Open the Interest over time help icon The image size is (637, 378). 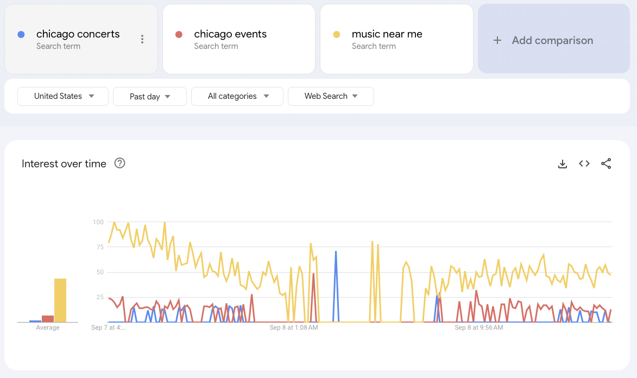[x=119, y=163]
